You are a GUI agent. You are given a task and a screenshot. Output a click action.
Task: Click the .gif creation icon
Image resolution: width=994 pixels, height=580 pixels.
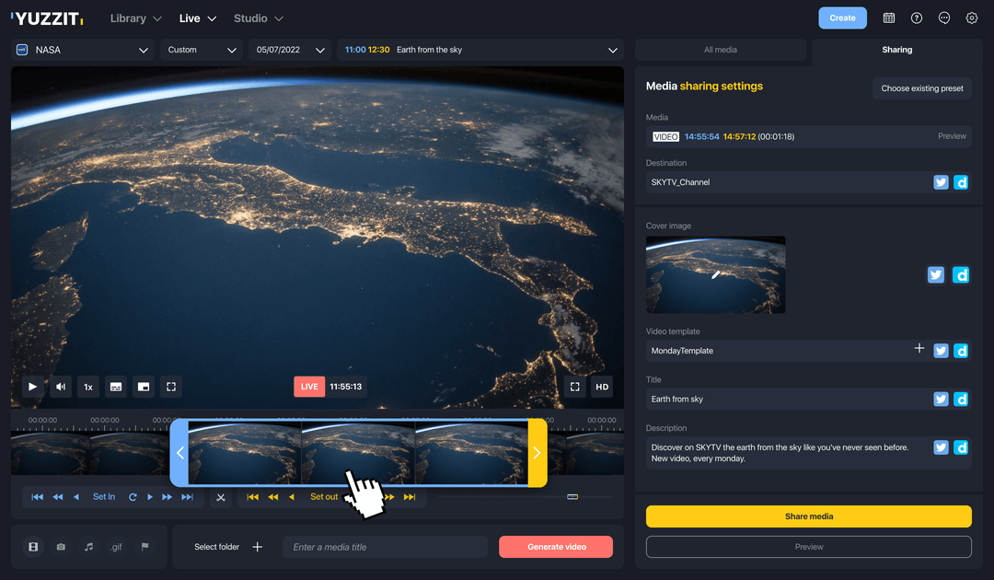click(x=116, y=546)
